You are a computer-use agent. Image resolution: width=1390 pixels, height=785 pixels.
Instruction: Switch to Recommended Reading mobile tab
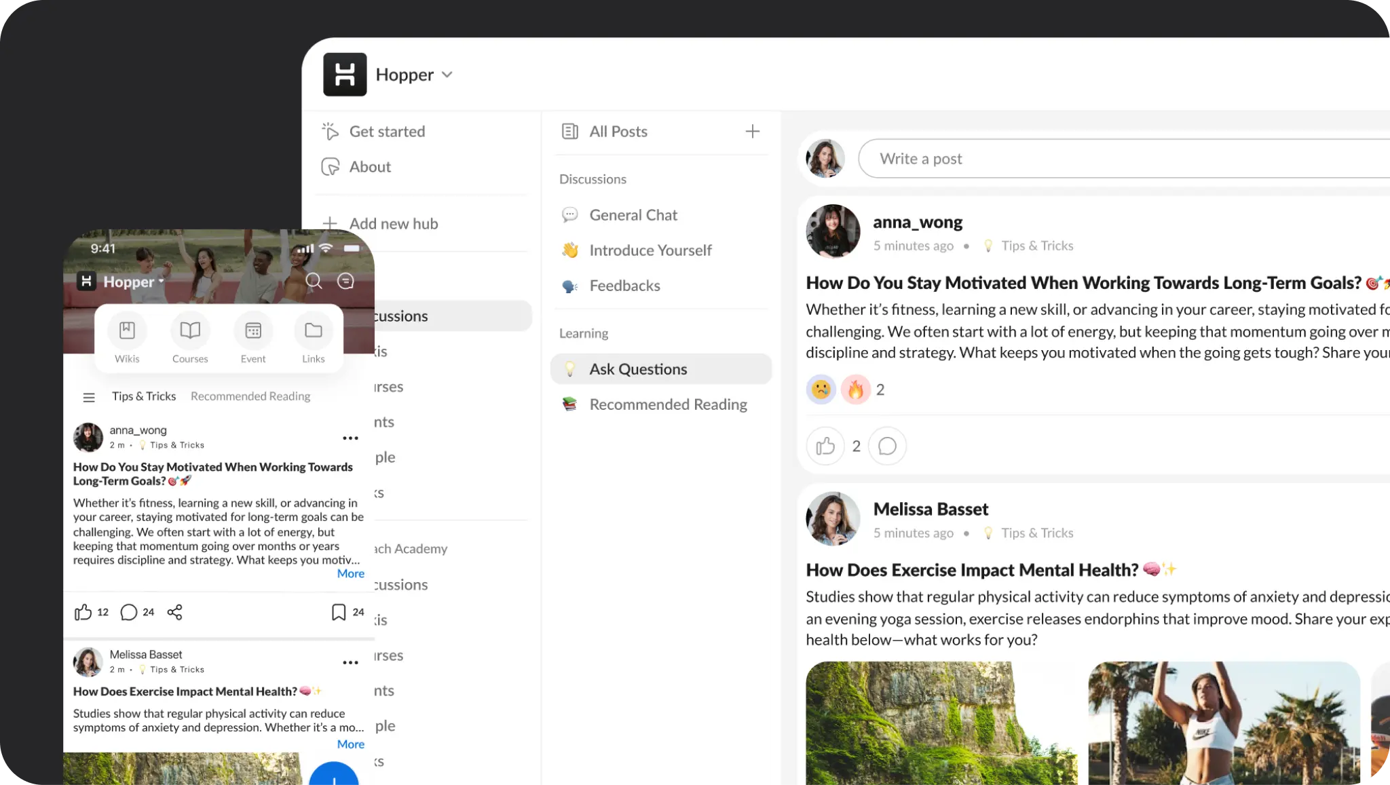(250, 396)
